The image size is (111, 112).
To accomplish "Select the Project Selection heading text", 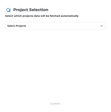I will (x=31, y=10).
